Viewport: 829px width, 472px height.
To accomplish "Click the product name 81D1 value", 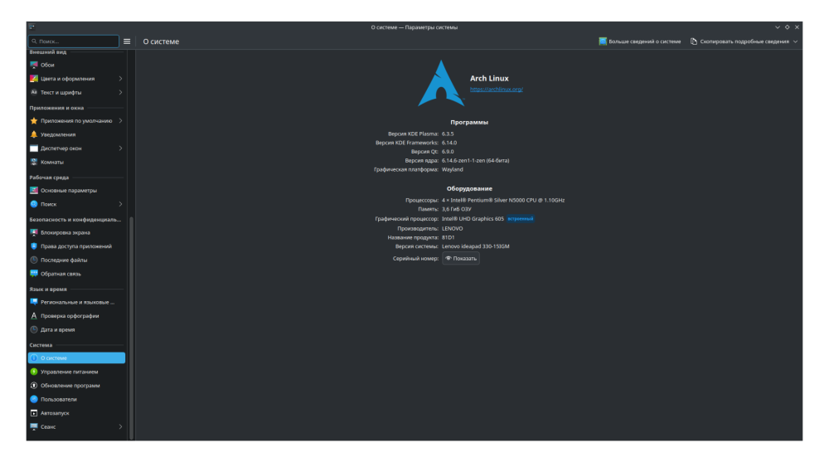I will tap(448, 237).
